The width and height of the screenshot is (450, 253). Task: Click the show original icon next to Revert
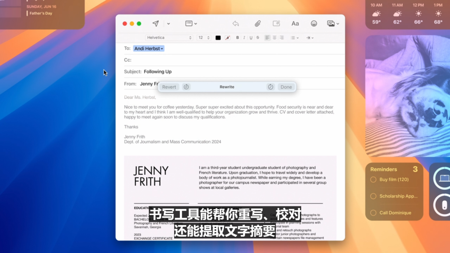click(186, 87)
